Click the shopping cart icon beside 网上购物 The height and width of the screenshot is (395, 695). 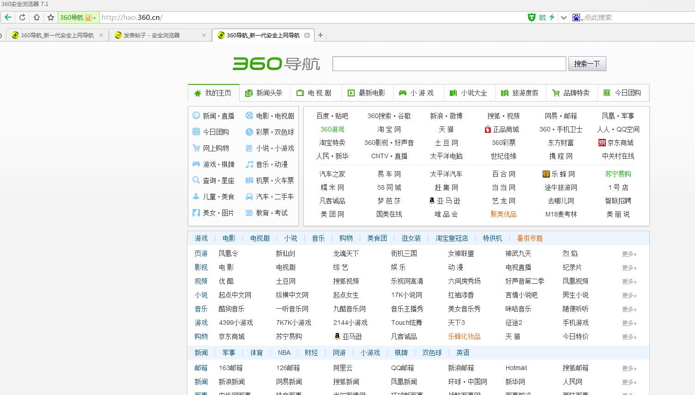coord(196,148)
